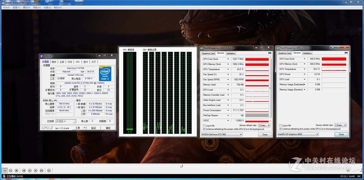Pause the video playback
Viewport: 364px width, 180px height.
click(x=11, y=171)
